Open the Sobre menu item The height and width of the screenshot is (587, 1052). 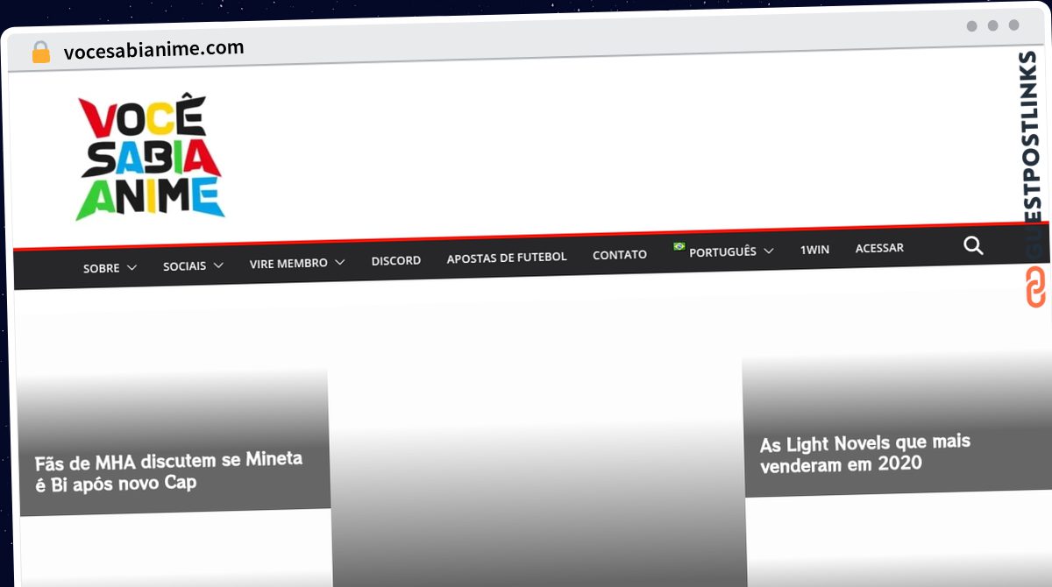pyautogui.click(x=102, y=268)
